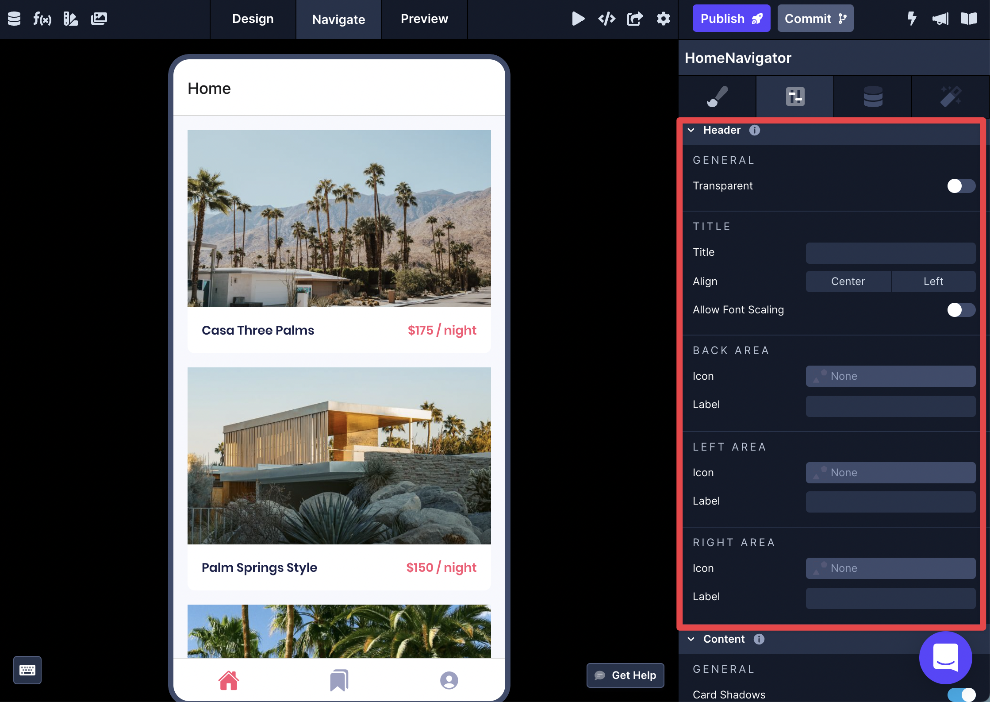
Task: Click the Commit button
Action: pos(815,19)
